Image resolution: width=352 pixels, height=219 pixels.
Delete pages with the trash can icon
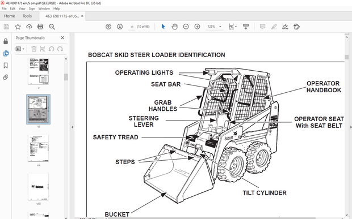point(34,49)
